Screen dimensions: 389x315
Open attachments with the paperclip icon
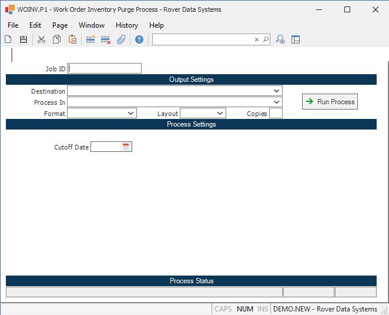coord(121,39)
